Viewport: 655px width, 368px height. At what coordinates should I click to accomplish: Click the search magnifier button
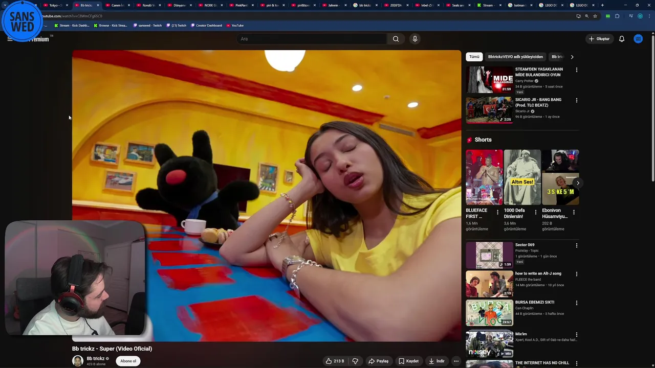pos(396,39)
